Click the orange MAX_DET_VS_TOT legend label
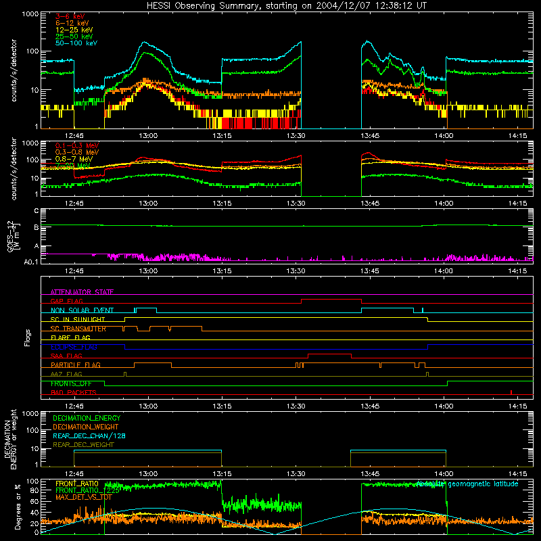 click(x=84, y=497)
